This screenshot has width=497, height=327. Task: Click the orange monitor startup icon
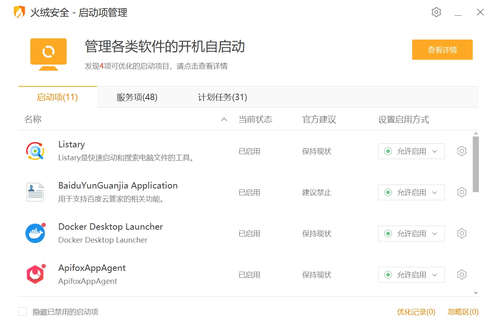(x=48, y=54)
